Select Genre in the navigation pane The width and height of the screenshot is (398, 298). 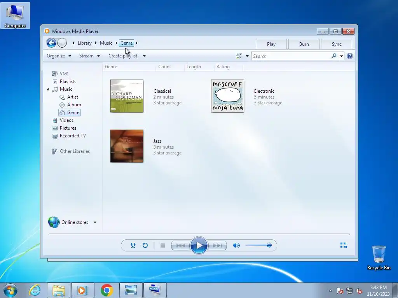click(70, 113)
